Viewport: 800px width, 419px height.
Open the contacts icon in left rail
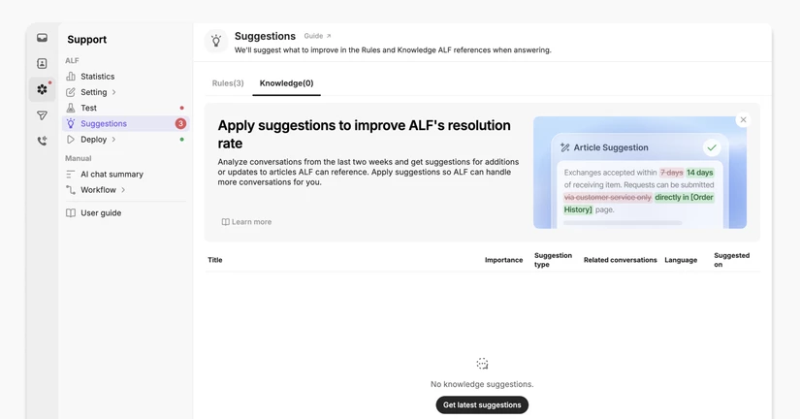coord(42,63)
